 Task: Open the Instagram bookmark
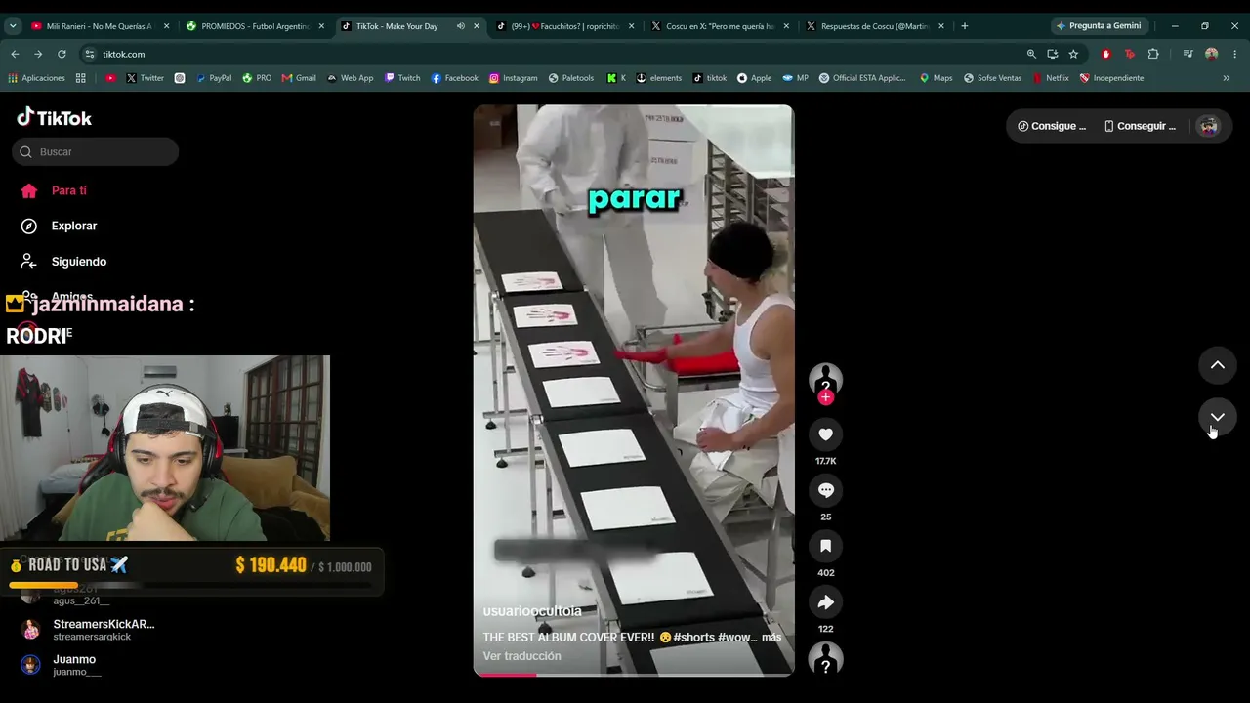click(513, 78)
